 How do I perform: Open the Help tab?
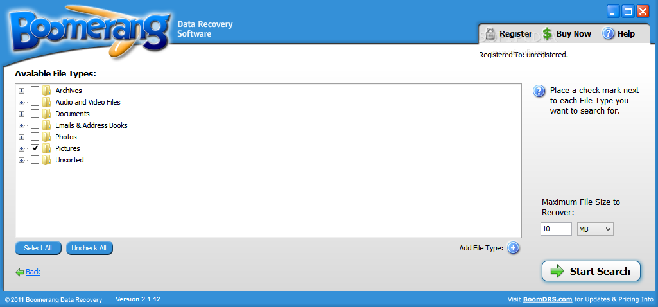(619, 33)
